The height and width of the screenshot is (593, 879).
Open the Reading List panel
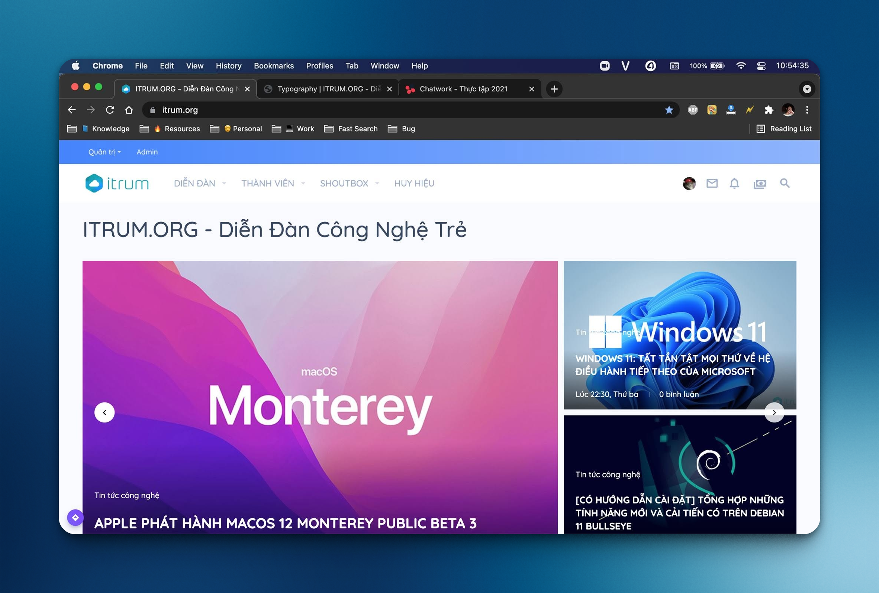click(x=784, y=129)
